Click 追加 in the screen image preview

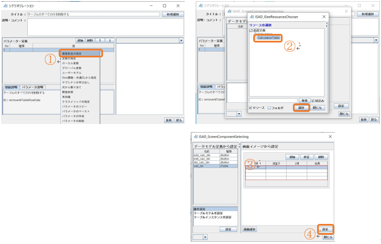coord(292,157)
